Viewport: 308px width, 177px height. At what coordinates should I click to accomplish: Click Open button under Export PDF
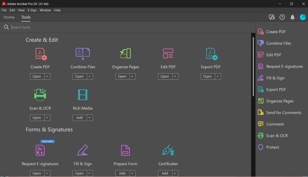coord(208,76)
